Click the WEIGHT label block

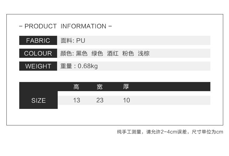pyautogui.click(x=38, y=66)
